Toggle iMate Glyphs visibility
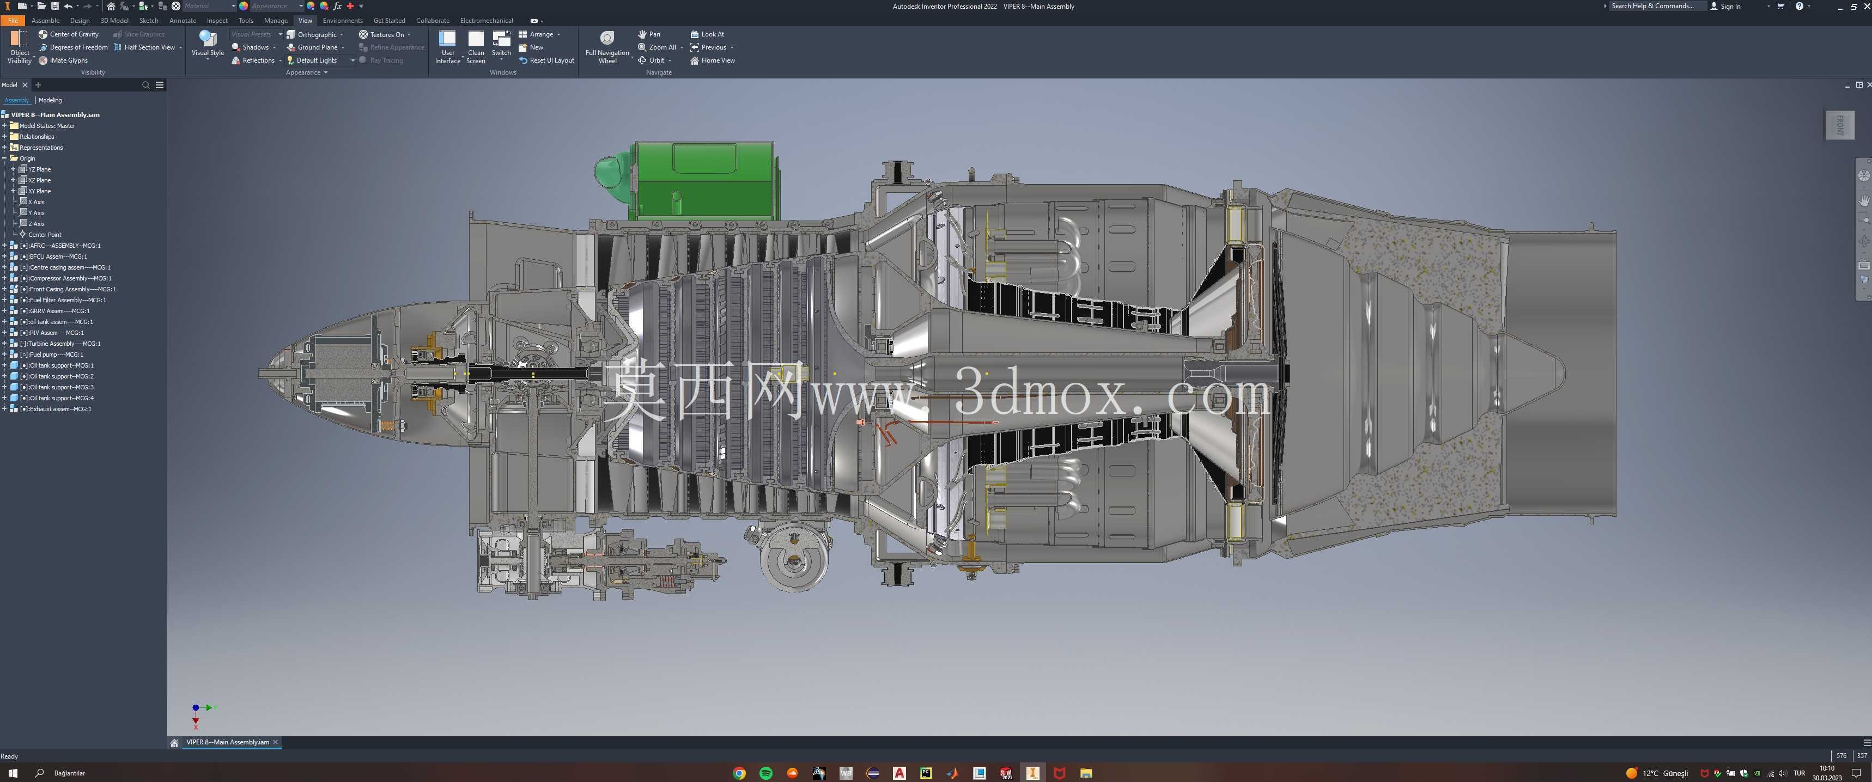Image resolution: width=1872 pixels, height=782 pixels. point(63,60)
